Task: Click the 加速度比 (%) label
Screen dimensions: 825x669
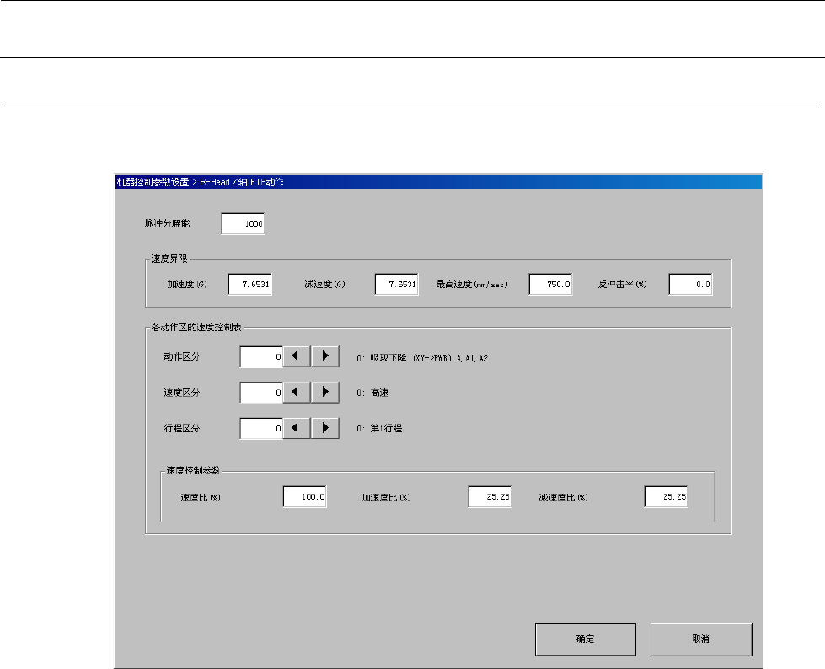Action: (386, 498)
